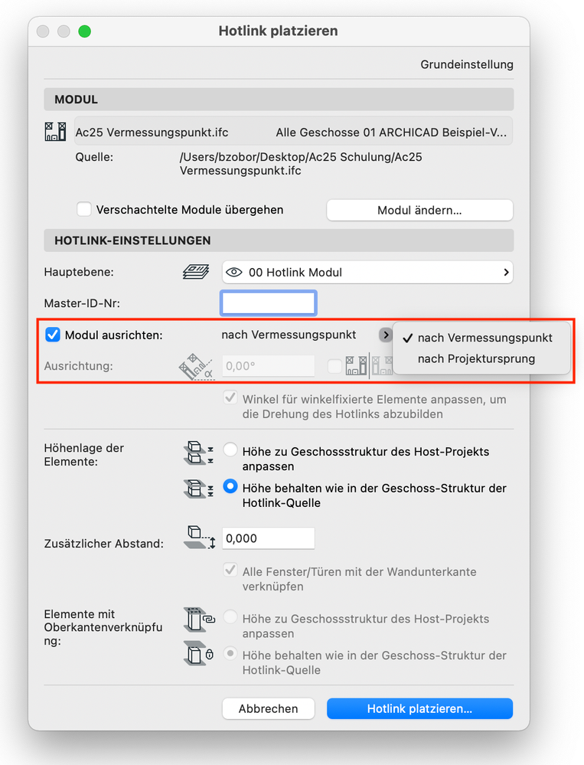The image size is (584, 765).
Task: Click the top-linked elements lock icon
Action: (199, 654)
